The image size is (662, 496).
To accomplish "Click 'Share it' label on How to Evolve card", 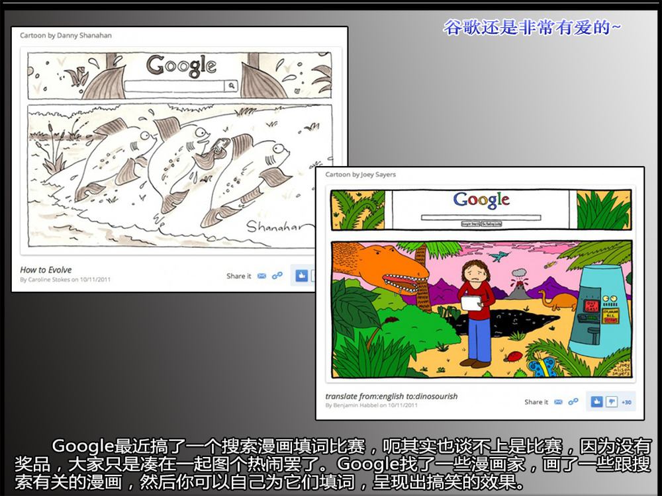I will coord(238,276).
